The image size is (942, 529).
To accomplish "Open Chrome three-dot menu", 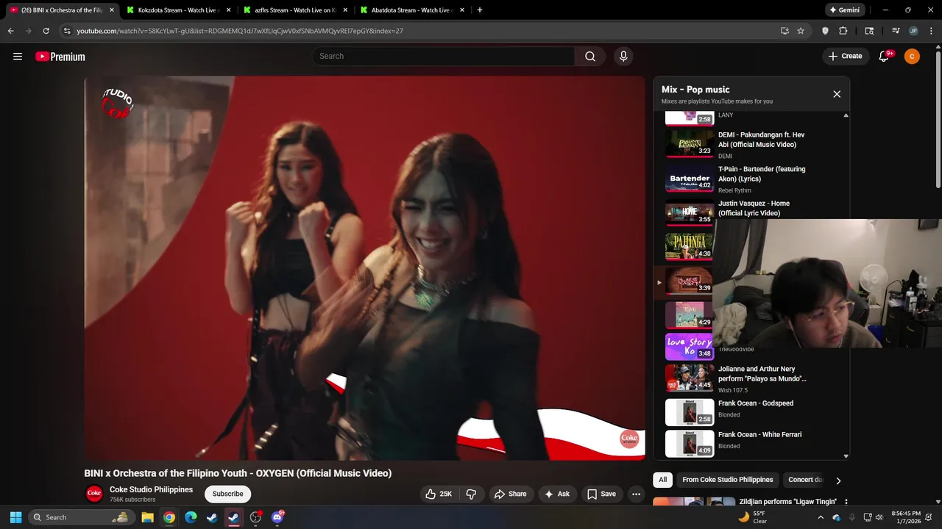I will pos(931,31).
